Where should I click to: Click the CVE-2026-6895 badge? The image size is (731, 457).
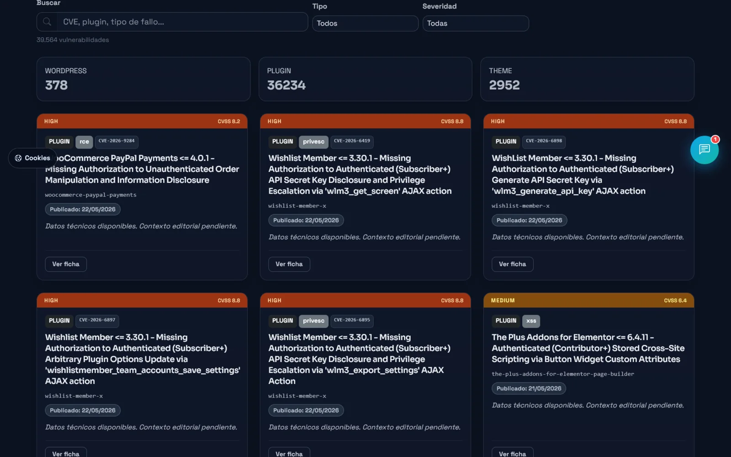[x=352, y=320]
